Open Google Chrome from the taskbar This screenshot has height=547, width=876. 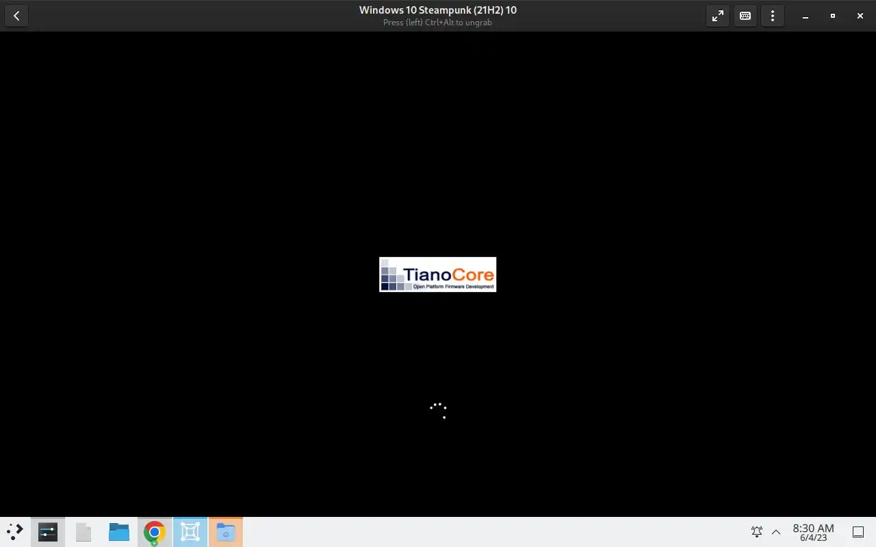(155, 532)
